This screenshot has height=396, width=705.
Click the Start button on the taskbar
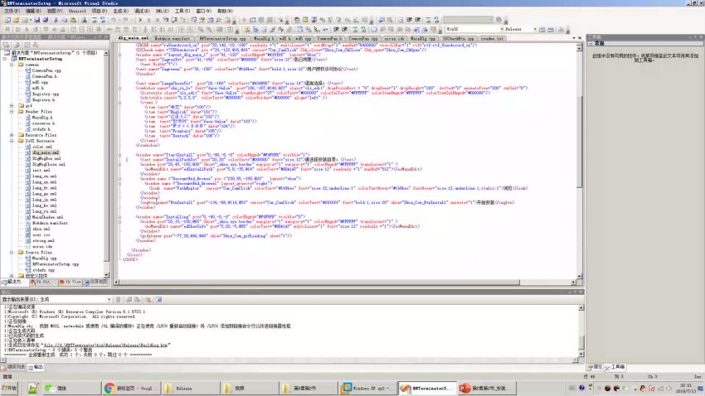click(x=9, y=388)
